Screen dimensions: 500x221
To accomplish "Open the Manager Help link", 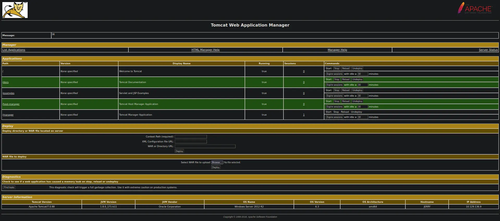I will tap(337, 50).
